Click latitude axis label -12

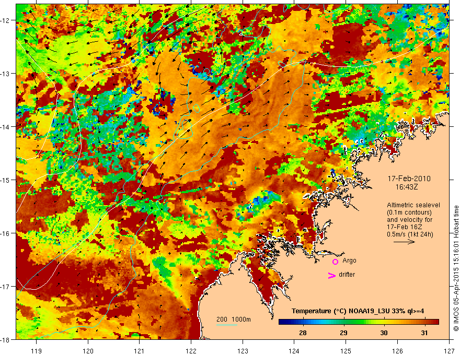pos(5,20)
